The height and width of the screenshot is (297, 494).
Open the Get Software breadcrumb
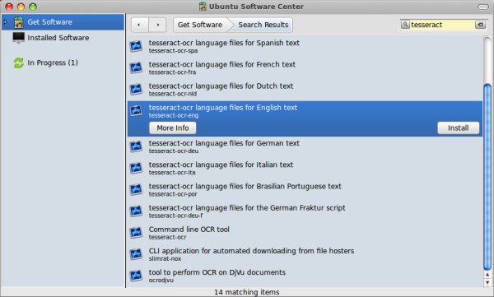[x=200, y=25]
